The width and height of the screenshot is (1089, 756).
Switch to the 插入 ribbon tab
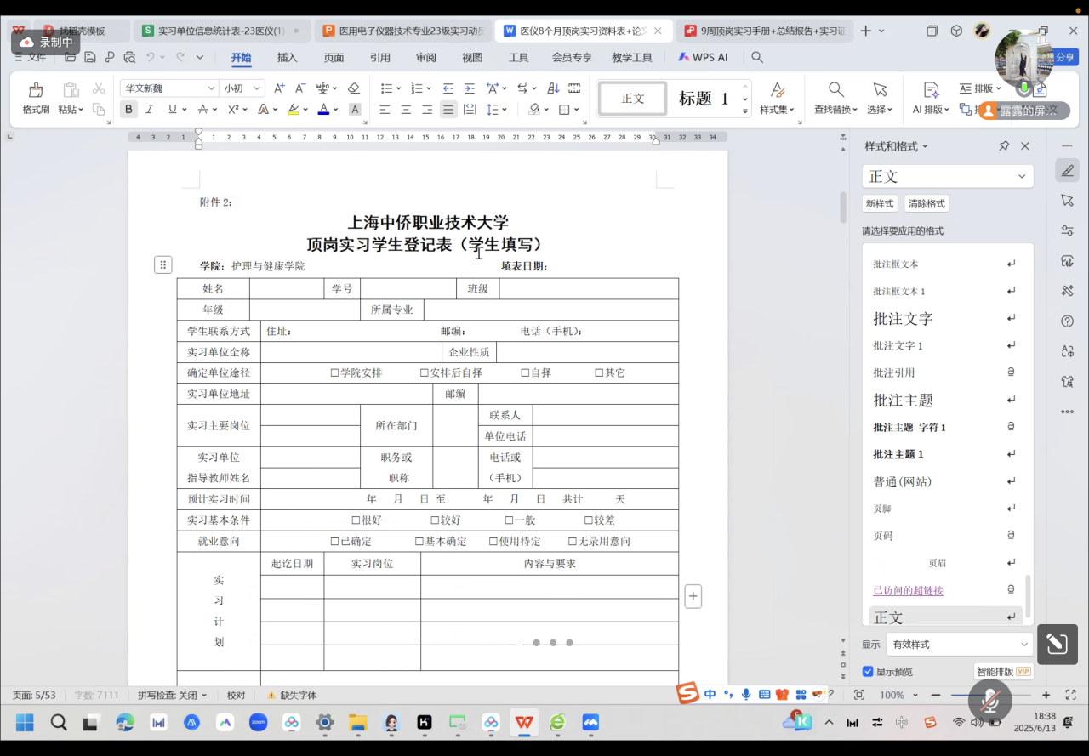(288, 57)
